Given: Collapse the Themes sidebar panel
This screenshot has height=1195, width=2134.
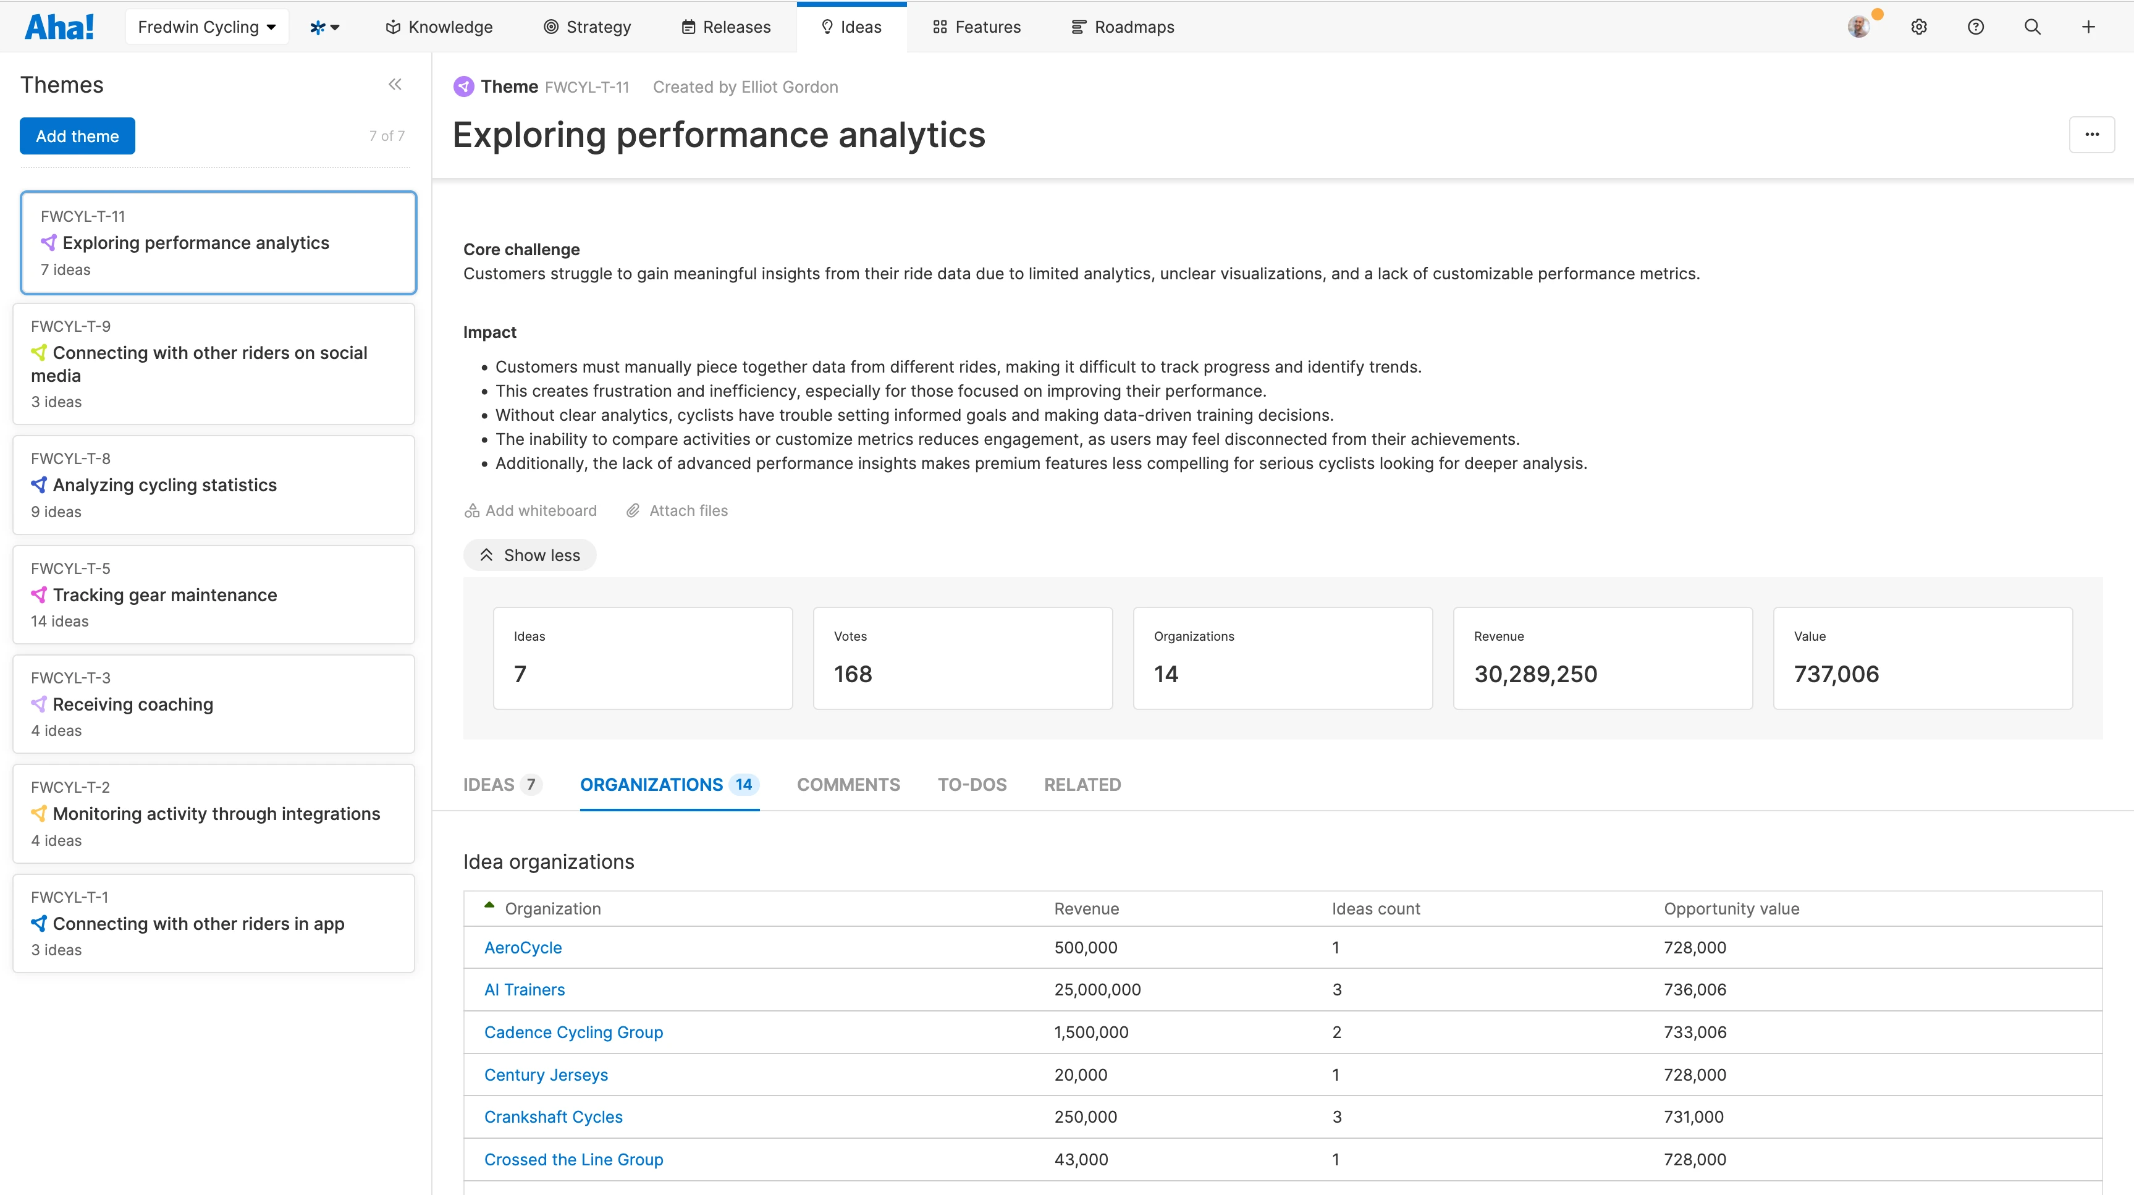Looking at the screenshot, I should click(x=395, y=85).
